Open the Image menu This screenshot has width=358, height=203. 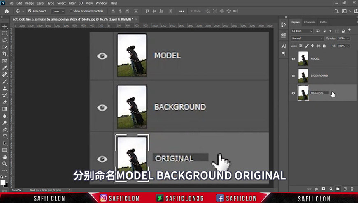click(x=29, y=3)
